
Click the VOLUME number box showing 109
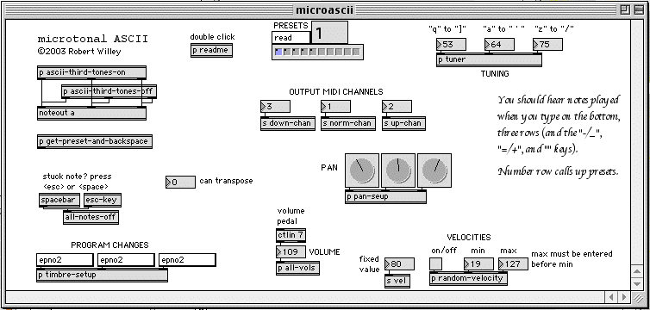click(x=291, y=251)
